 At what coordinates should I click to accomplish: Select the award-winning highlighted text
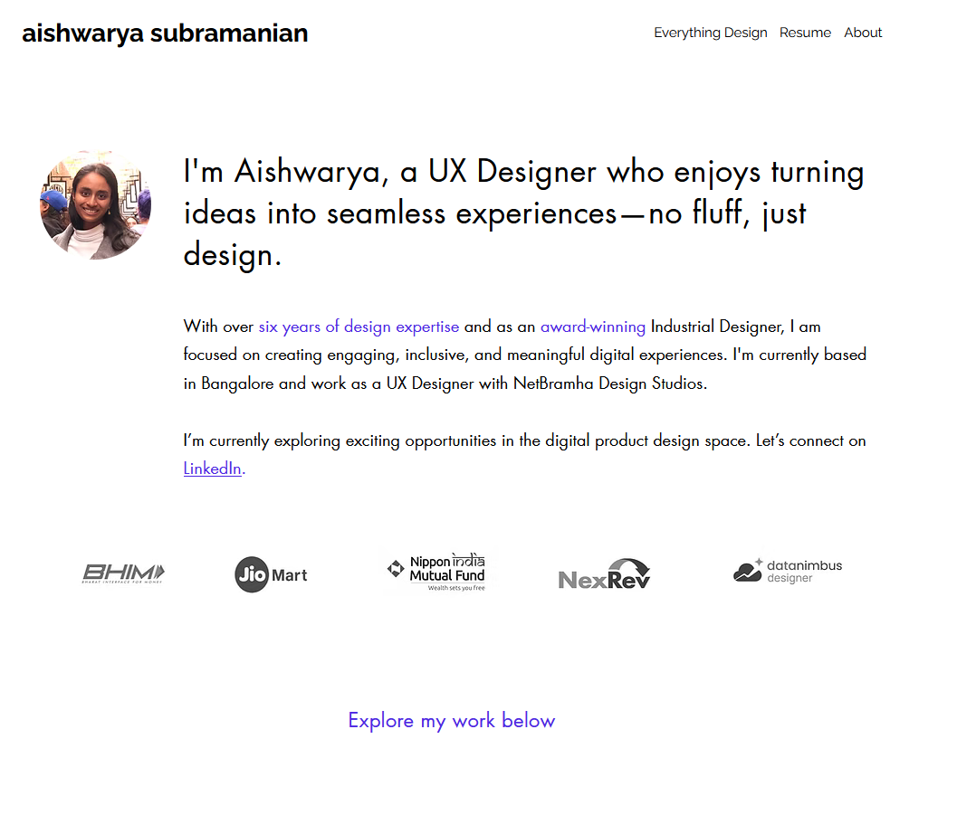coord(593,327)
